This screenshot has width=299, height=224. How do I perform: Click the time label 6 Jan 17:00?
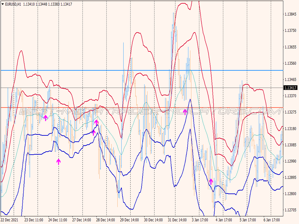click(x=272, y=220)
